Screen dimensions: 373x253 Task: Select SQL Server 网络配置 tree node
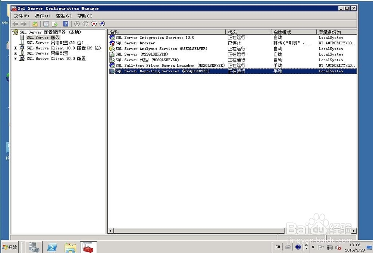coord(47,53)
